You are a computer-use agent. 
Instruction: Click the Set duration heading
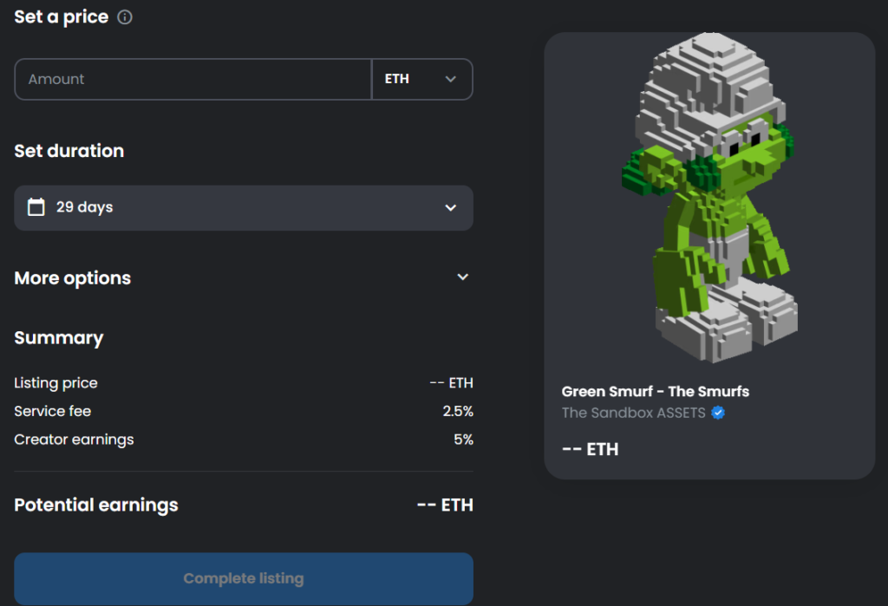pyautogui.click(x=69, y=151)
